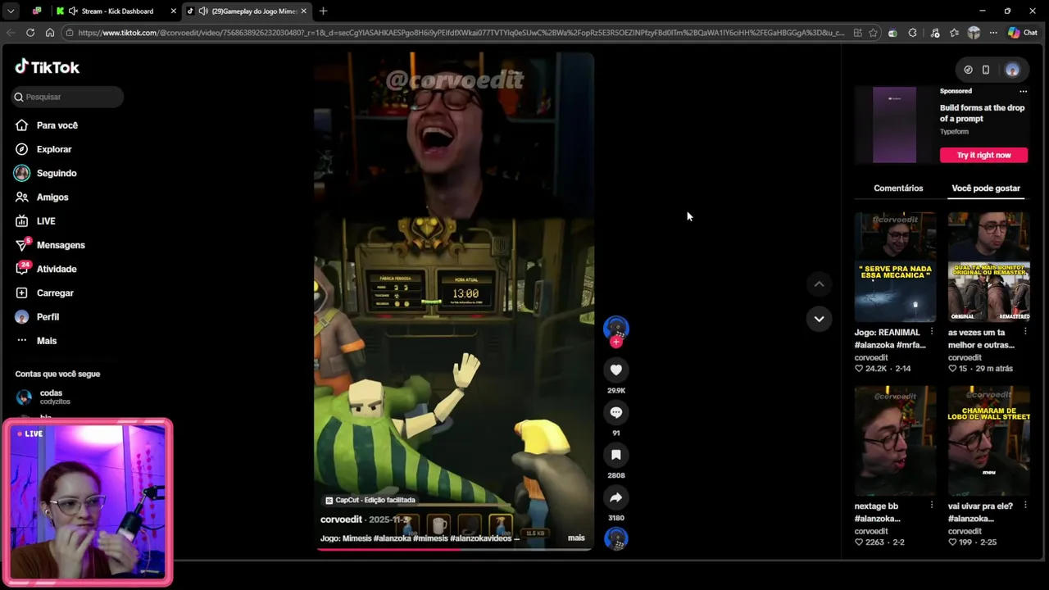Open the Jogo: REANIMAL video thumbnail
Viewport: 1049px width, 590px height.
tap(895, 267)
